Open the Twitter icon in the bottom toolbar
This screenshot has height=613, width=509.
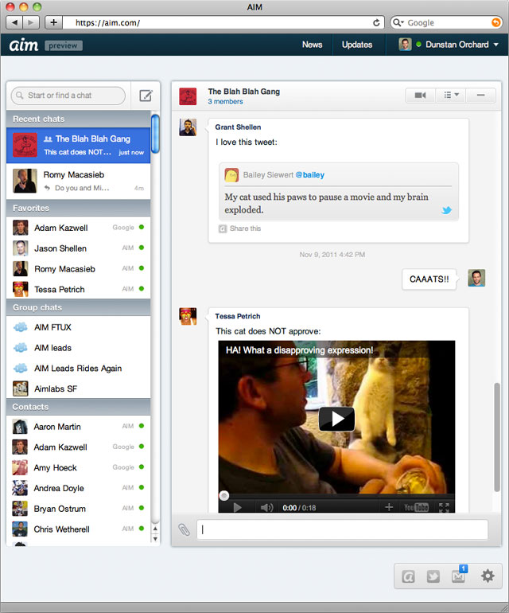tap(433, 577)
